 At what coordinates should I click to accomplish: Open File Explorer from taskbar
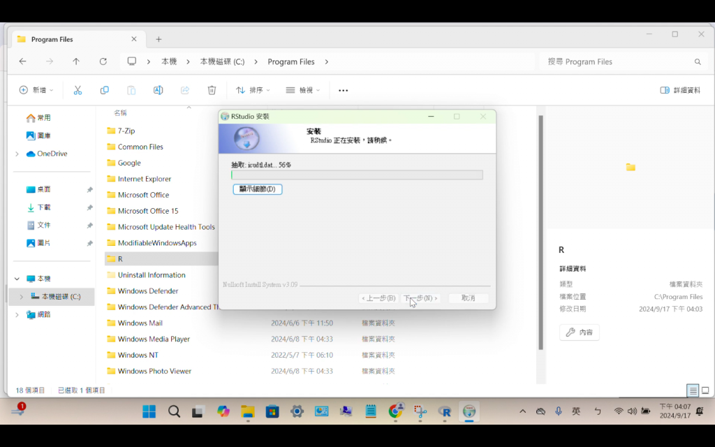pyautogui.click(x=248, y=411)
